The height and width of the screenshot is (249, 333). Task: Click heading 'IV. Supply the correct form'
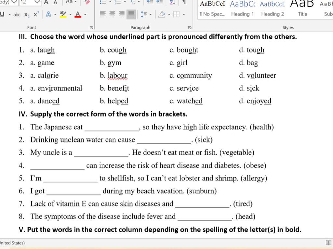[x=103, y=114]
